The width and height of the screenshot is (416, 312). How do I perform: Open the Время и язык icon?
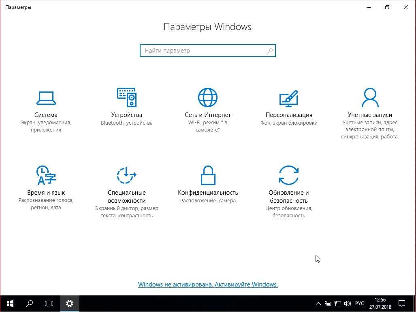(x=46, y=175)
